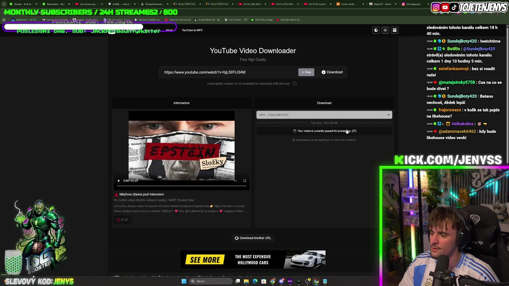
Task: Open fullscreen on video preview
Action: click(245, 181)
